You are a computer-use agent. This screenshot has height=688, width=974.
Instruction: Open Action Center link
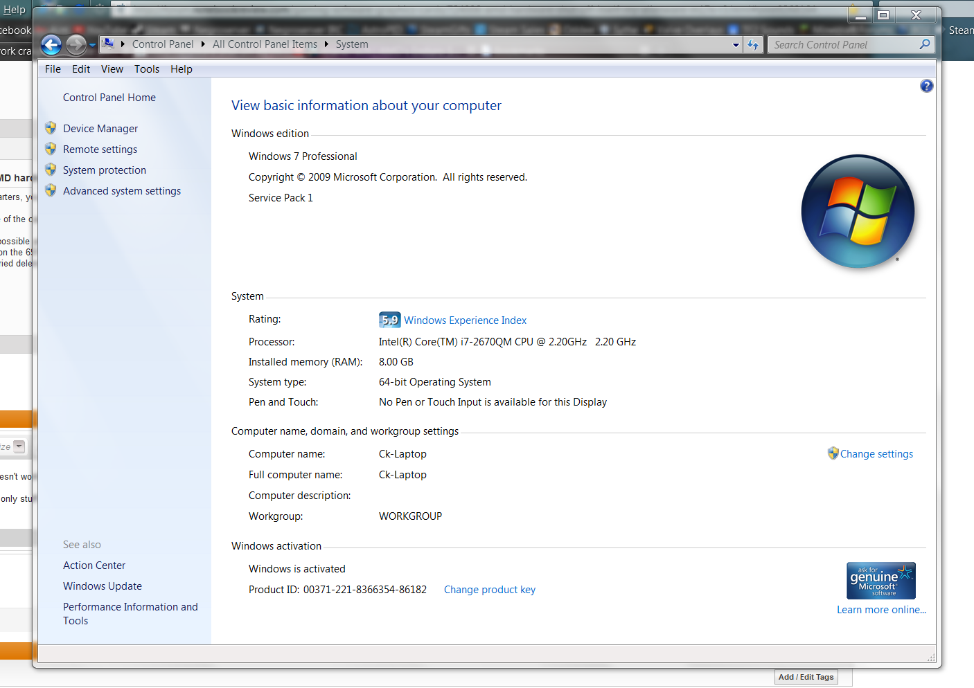click(94, 565)
